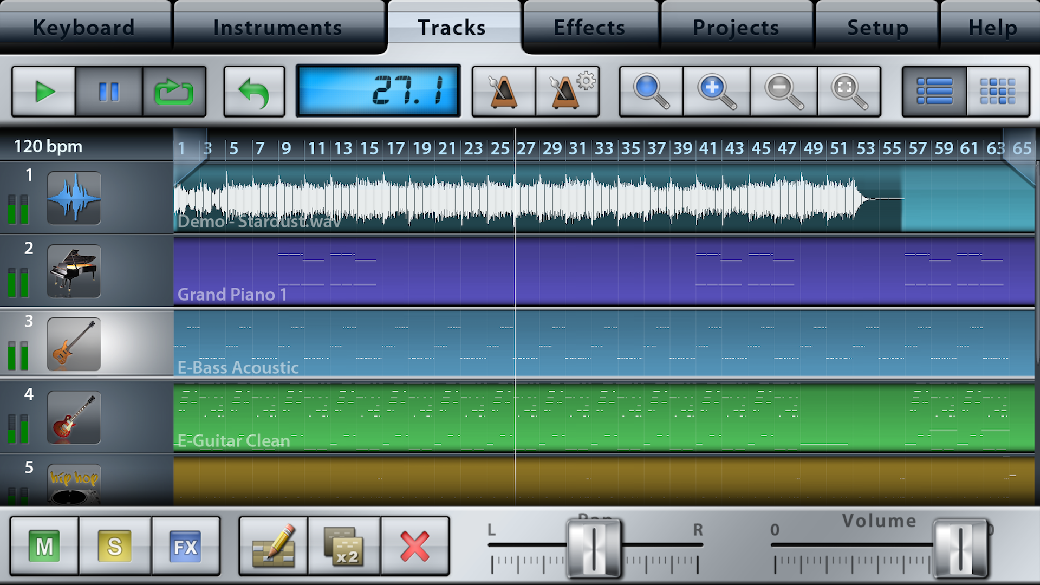The height and width of the screenshot is (585, 1040).
Task: Duplicate track with x2 icon
Action: pos(344,546)
